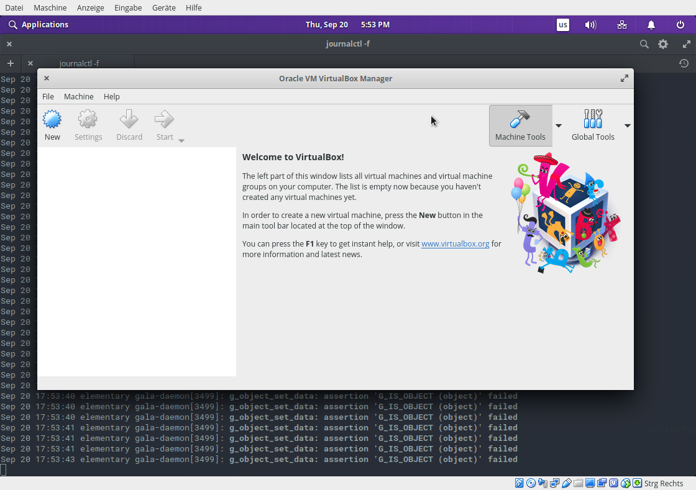The width and height of the screenshot is (696, 490).
Task: Click the audio status icon
Action: point(543,483)
